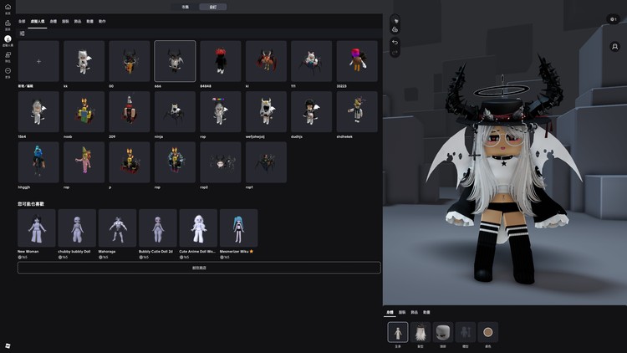Click the avatar profile icon beside the preview
This screenshot has width=627, height=353.
point(613,47)
